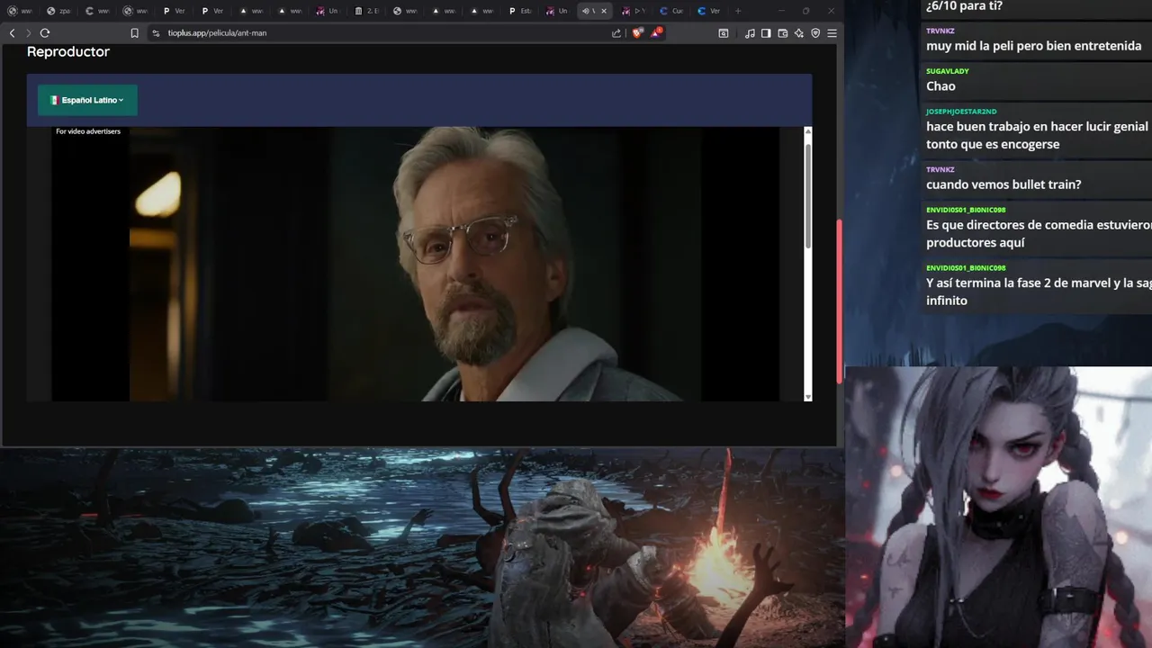Image resolution: width=1152 pixels, height=648 pixels.
Task: Reload the tioplus.app page
Action: (x=45, y=33)
